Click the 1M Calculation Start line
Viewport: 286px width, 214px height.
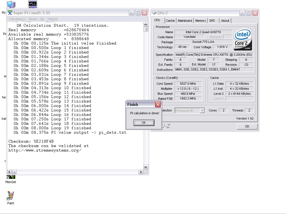[62, 25]
